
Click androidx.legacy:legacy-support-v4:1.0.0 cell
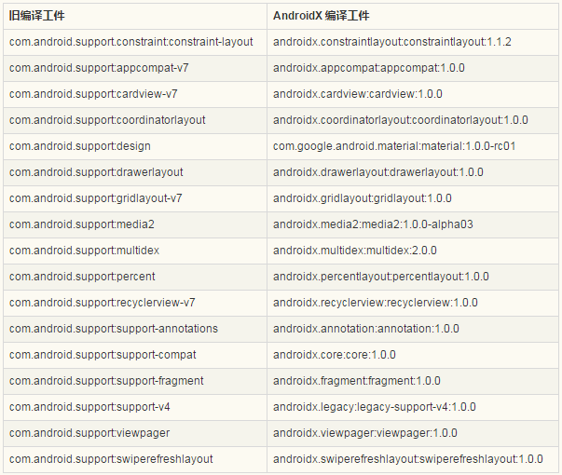[413, 407]
